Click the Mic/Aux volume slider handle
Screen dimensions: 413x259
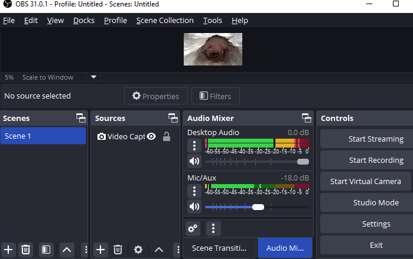click(x=258, y=207)
